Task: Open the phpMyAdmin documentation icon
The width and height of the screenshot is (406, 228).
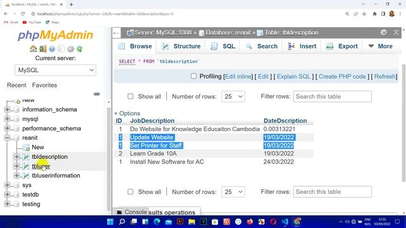Action: coord(52,49)
